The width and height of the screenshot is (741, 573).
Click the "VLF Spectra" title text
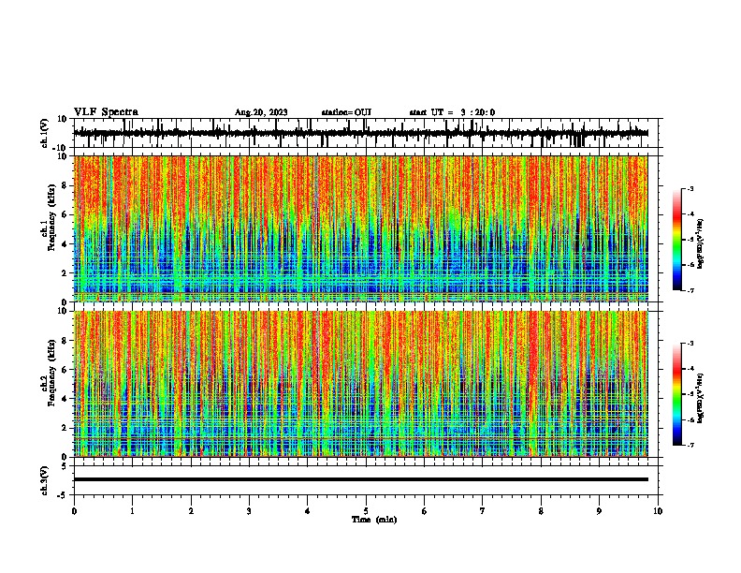106,112
